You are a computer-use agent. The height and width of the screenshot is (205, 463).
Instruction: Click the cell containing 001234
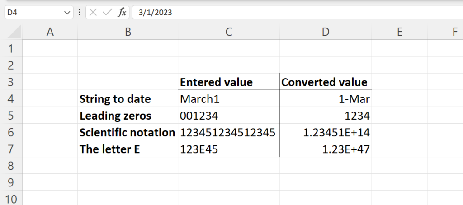228,115
